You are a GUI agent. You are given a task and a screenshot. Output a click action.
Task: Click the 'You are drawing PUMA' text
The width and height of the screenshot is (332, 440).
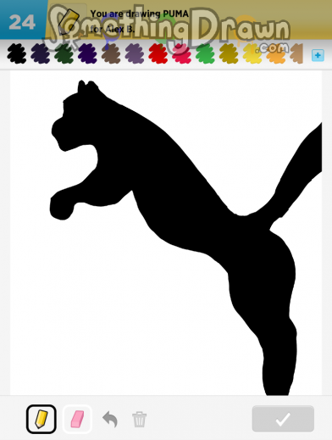tap(140, 14)
